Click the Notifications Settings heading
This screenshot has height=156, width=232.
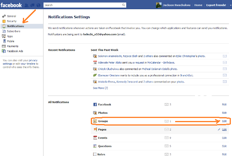69,17
